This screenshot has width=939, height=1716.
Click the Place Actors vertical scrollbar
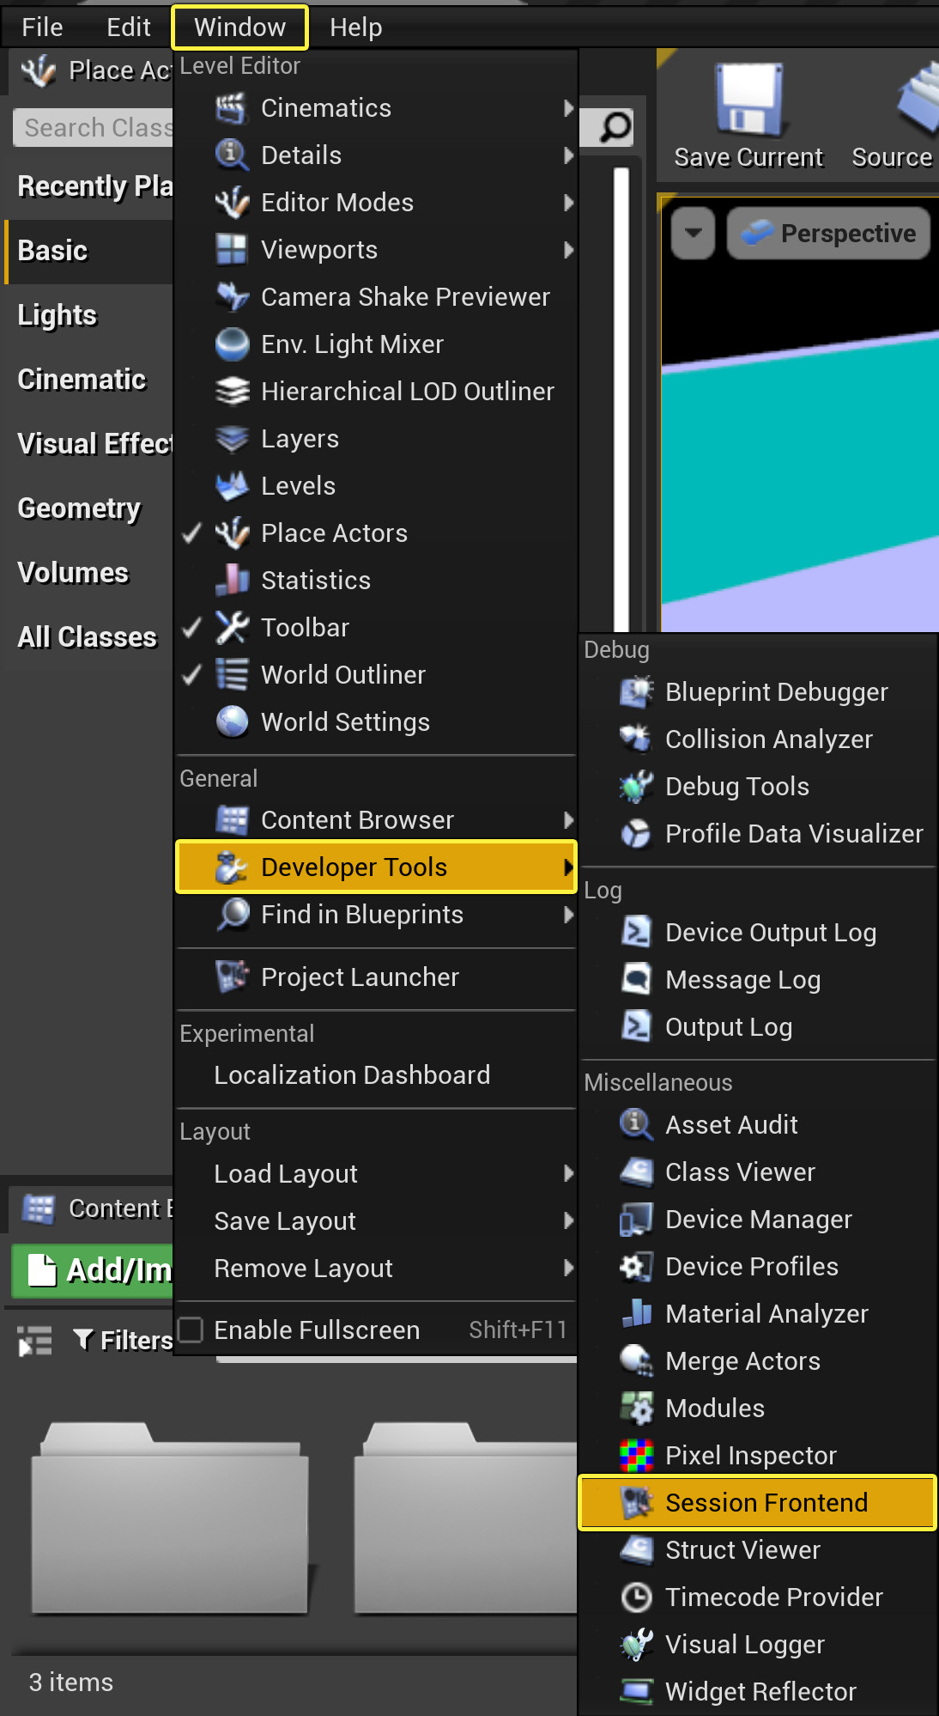621,399
